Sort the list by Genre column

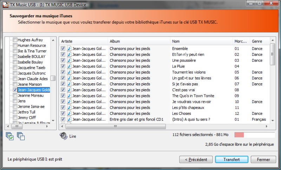pyautogui.click(x=260, y=41)
